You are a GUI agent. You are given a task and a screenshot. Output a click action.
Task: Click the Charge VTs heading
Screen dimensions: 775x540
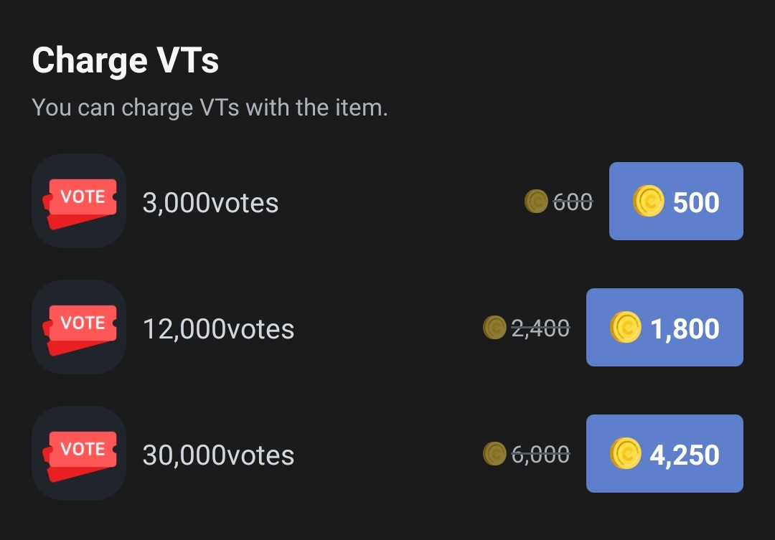point(125,60)
